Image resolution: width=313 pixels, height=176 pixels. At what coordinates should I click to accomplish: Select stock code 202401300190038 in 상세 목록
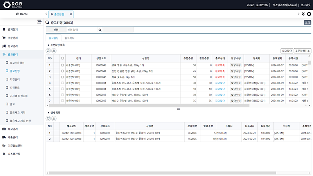pyautogui.click(x=72, y=139)
